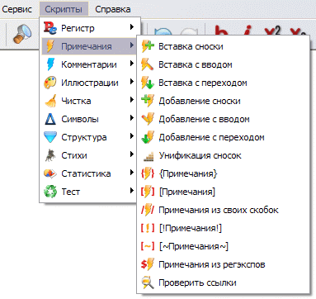Viewport: 316px width, 299px height.
Task: Open the Справка menu
Action: 113,9
